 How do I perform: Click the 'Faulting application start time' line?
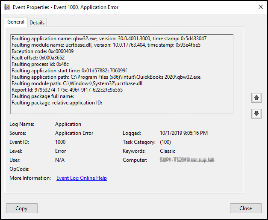(x=69, y=71)
